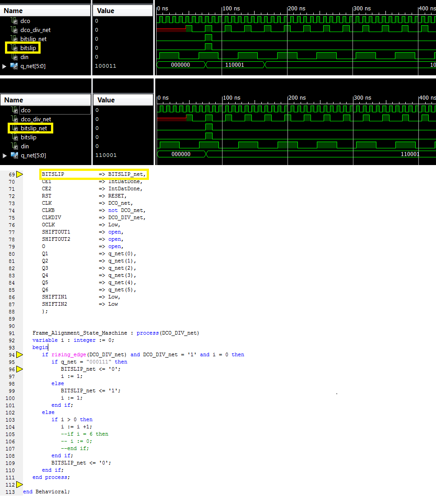The width and height of the screenshot is (436, 501).
Task: Click q_net[5:0] bus icon in top waveform panel
Action: coord(14,66)
